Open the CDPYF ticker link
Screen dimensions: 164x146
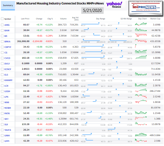8,47
